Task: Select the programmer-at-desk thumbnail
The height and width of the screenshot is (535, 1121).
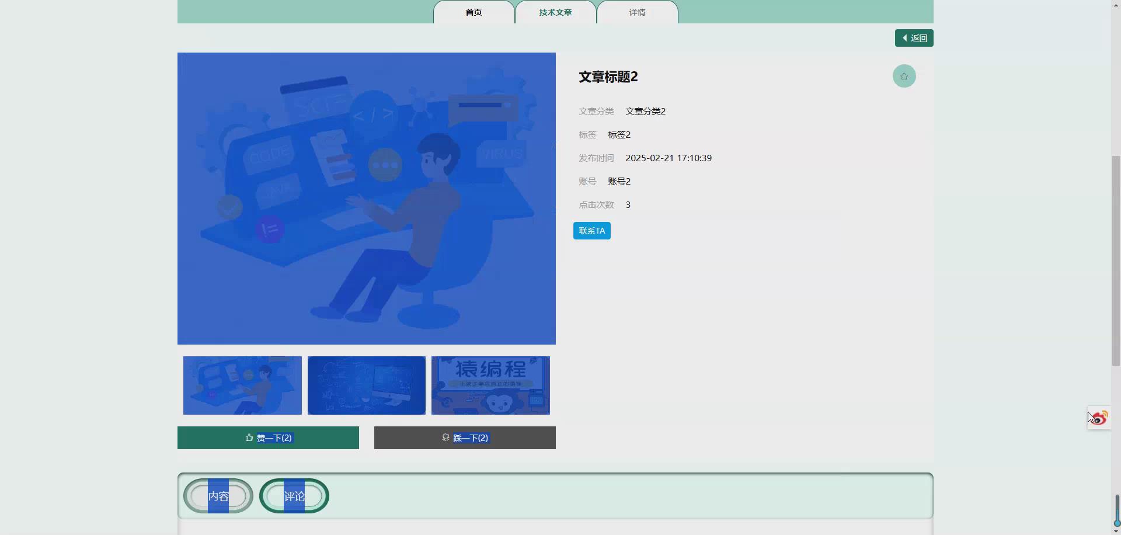Action: pos(242,385)
